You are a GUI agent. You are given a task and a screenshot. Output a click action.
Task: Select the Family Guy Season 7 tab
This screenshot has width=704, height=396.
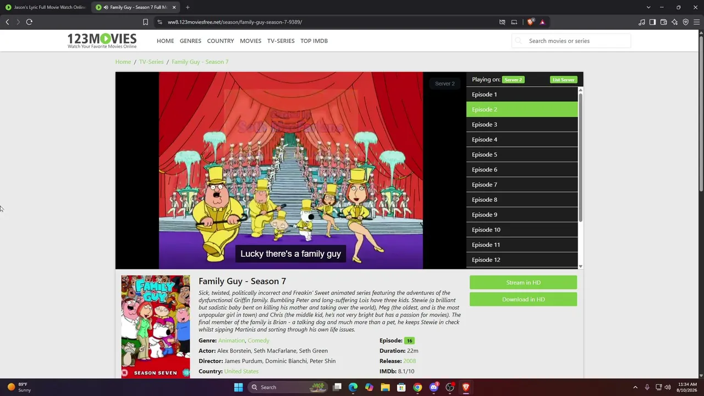tap(136, 7)
